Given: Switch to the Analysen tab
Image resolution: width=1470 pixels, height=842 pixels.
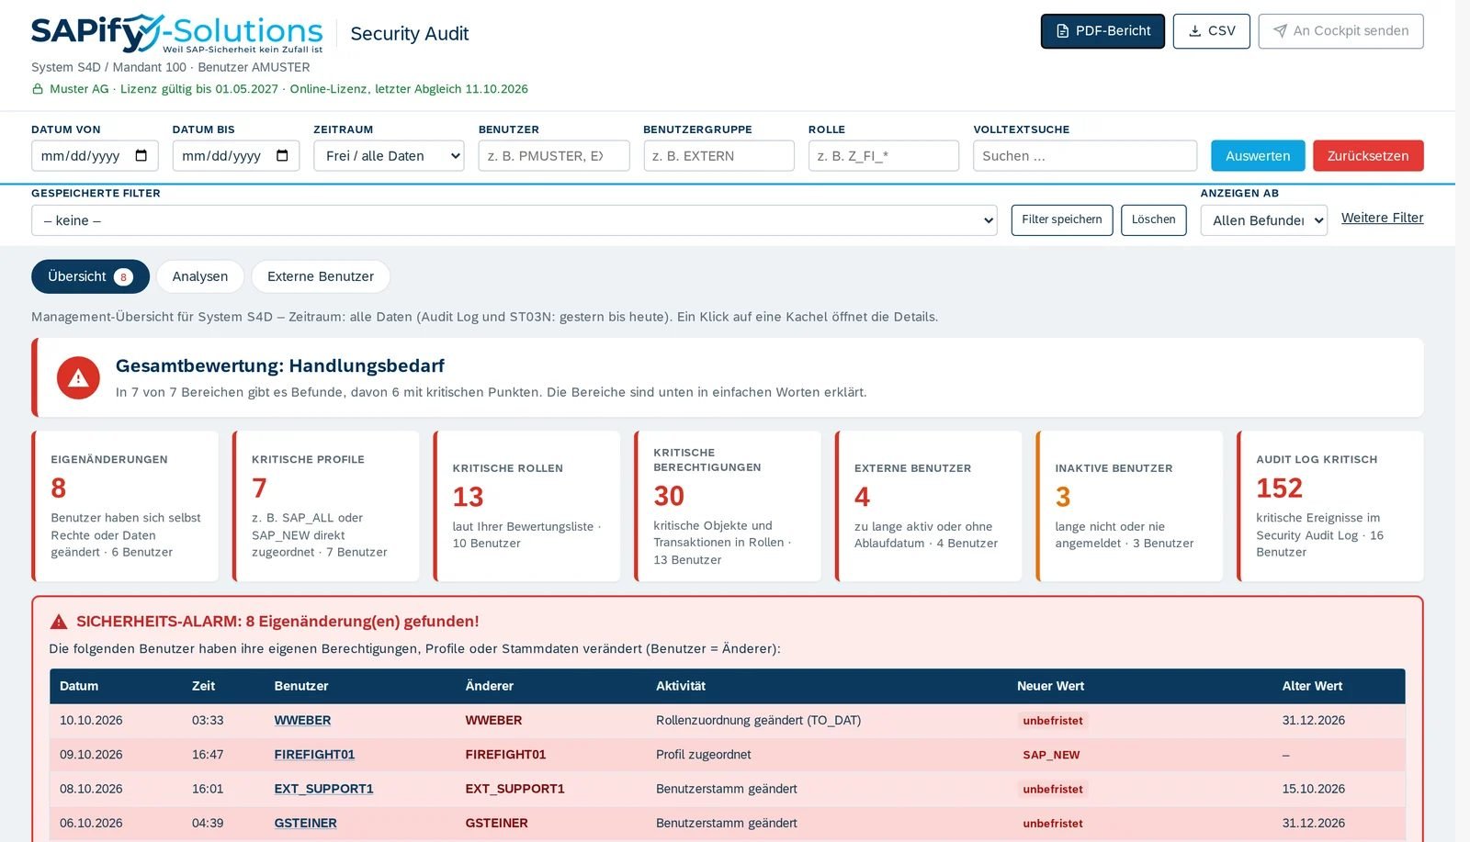Looking at the screenshot, I should pos(200,276).
